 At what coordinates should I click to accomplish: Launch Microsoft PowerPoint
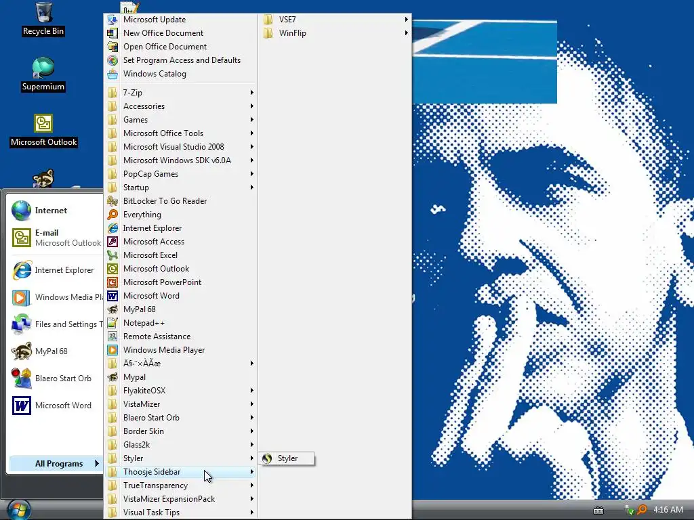point(180,282)
